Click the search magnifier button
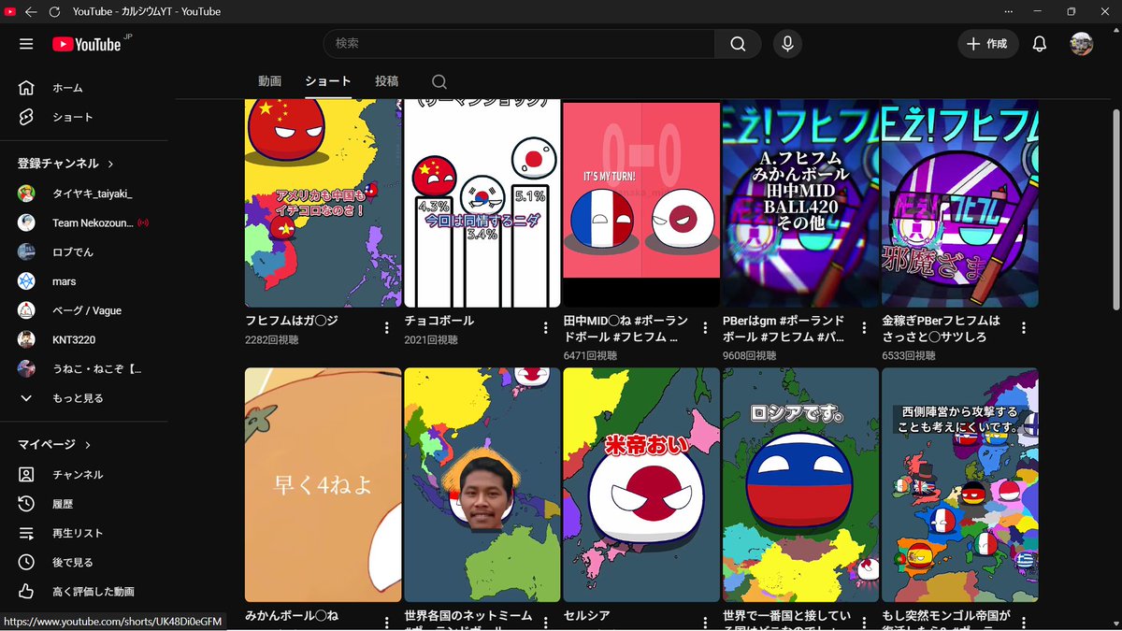 pos(739,44)
